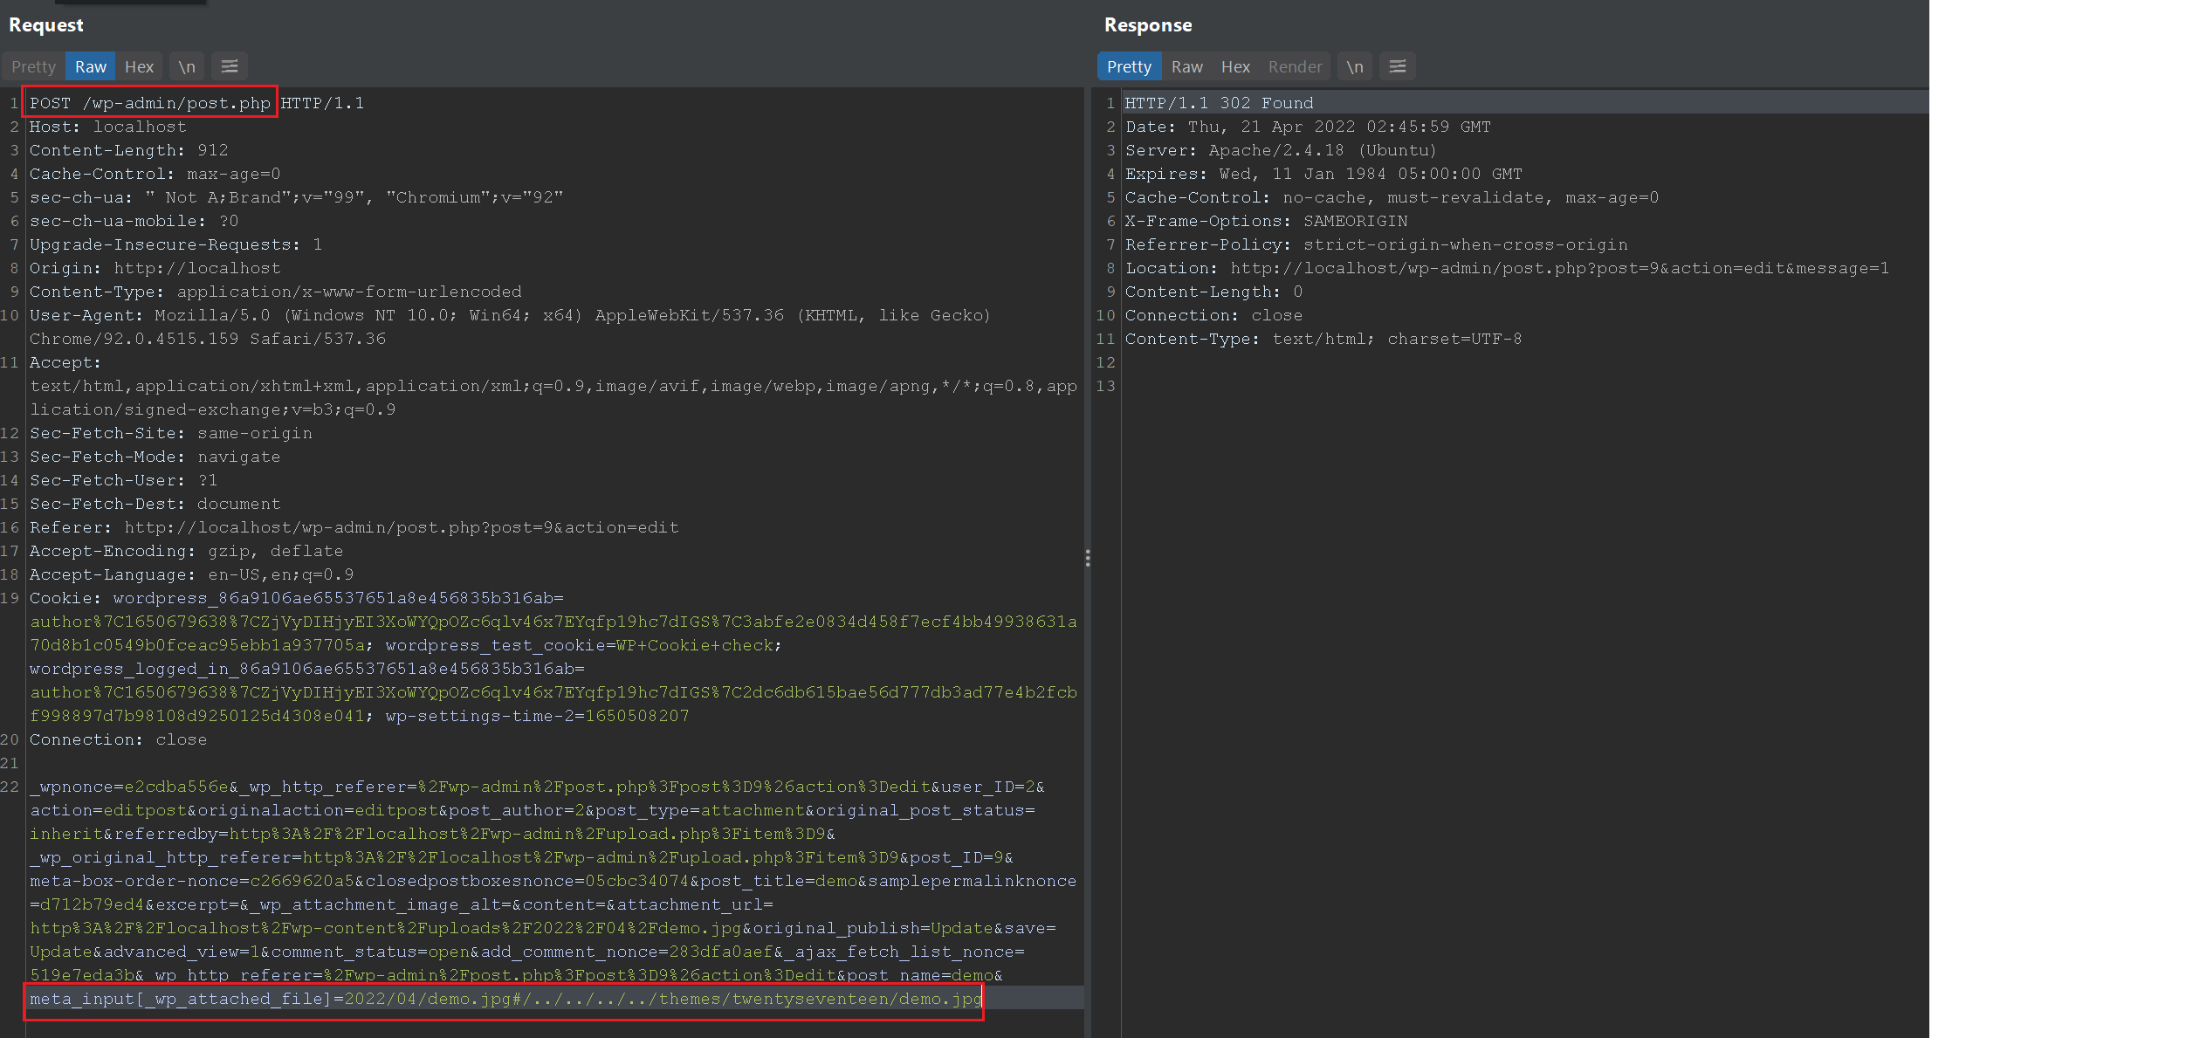2186x1038 pixels.
Task: Toggle non-printable characters in Request panel
Action: pyautogui.click(x=187, y=66)
